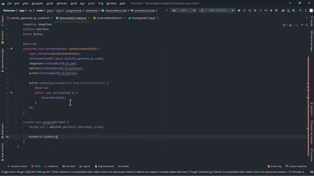Go to next highlighted error arrow
Viewport: 314px width, 176px height.
click(307, 25)
